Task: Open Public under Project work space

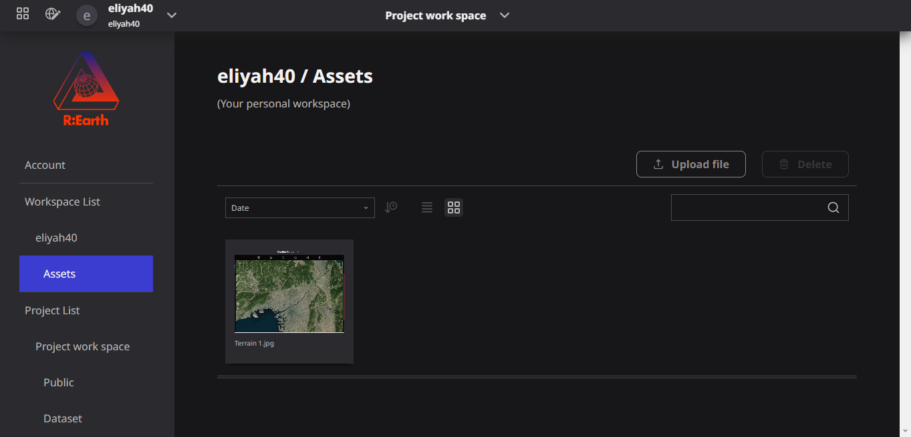Action: 59,382
